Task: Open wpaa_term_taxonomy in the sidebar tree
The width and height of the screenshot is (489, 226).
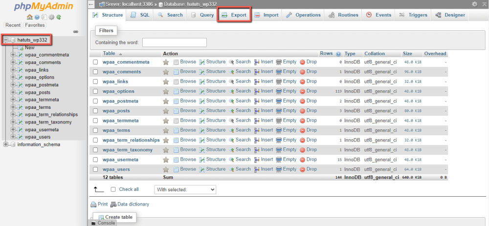Action: [48, 122]
